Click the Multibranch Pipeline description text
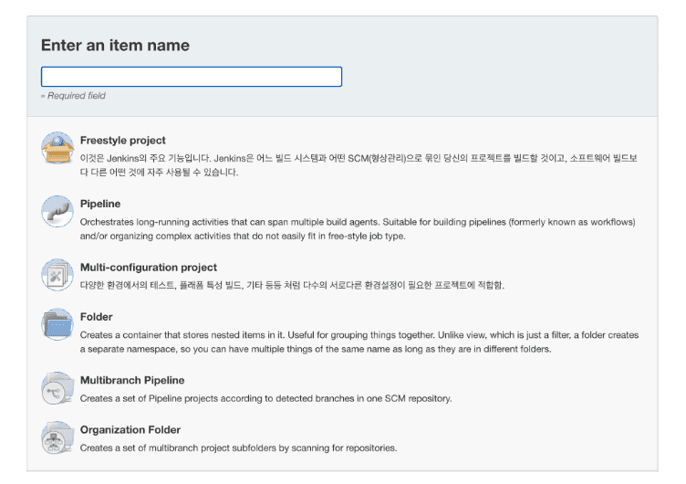Screen dimensions: 686x484 (266, 398)
